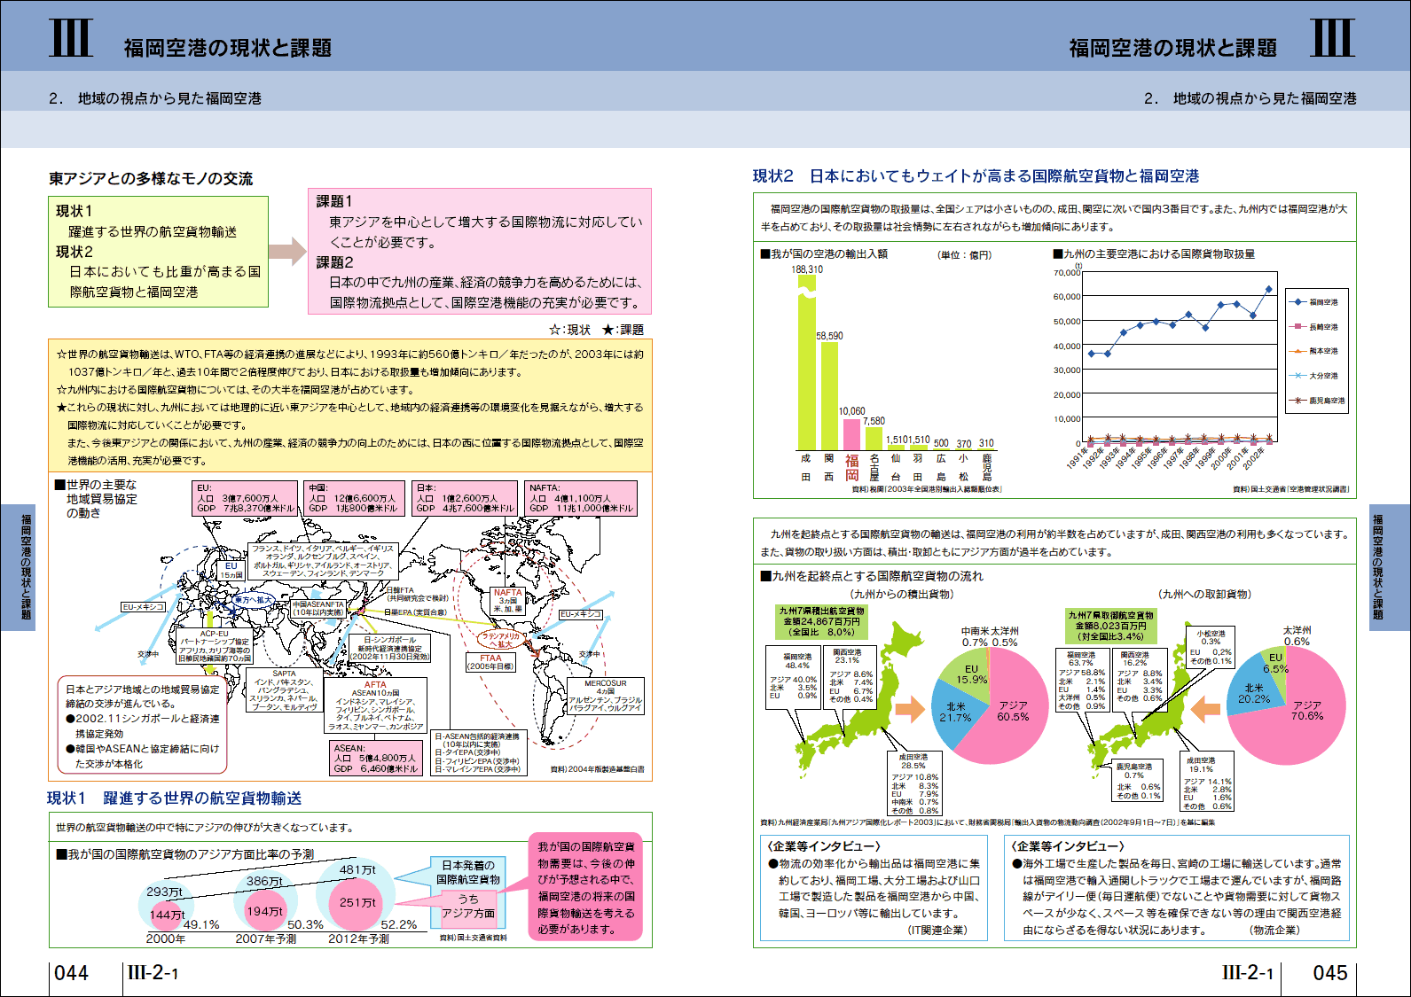Viewport: 1411px width, 997px height.
Task: Click the MERCOSUR 4カ国 box
Action: [x=606, y=697]
